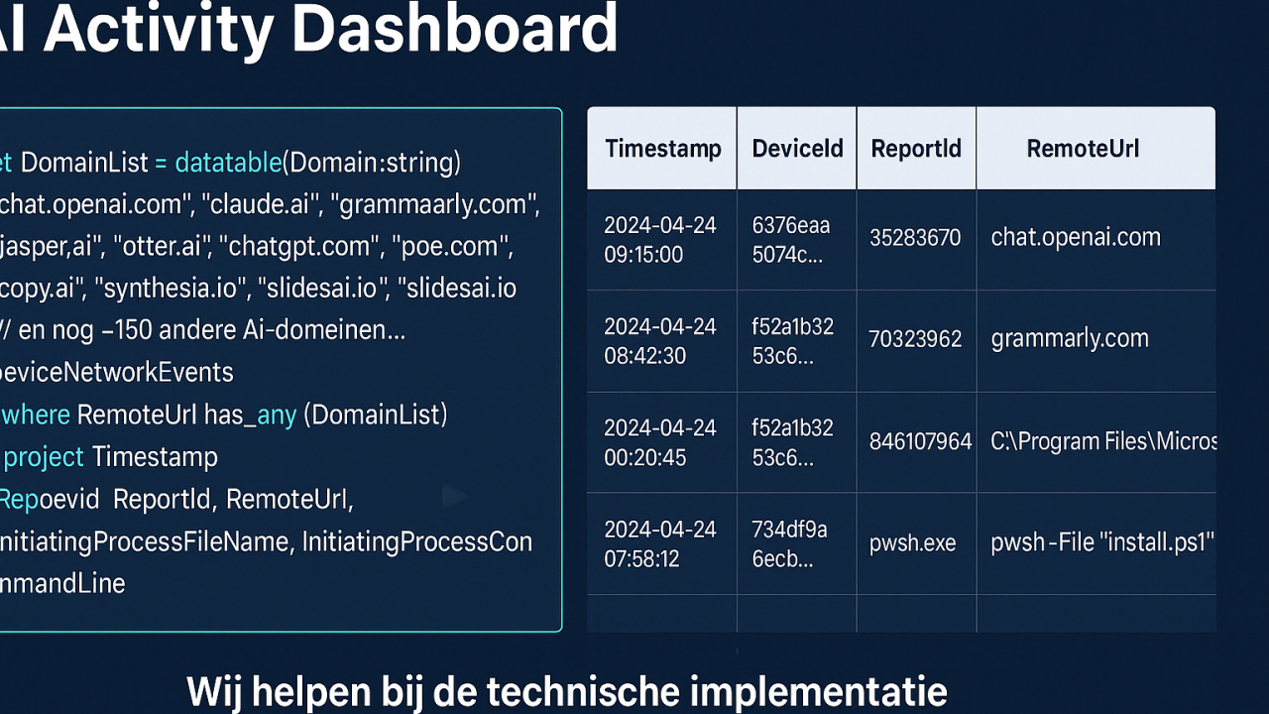Select ReportId 70323962 cell
1269x714 pixels.
point(915,340)
